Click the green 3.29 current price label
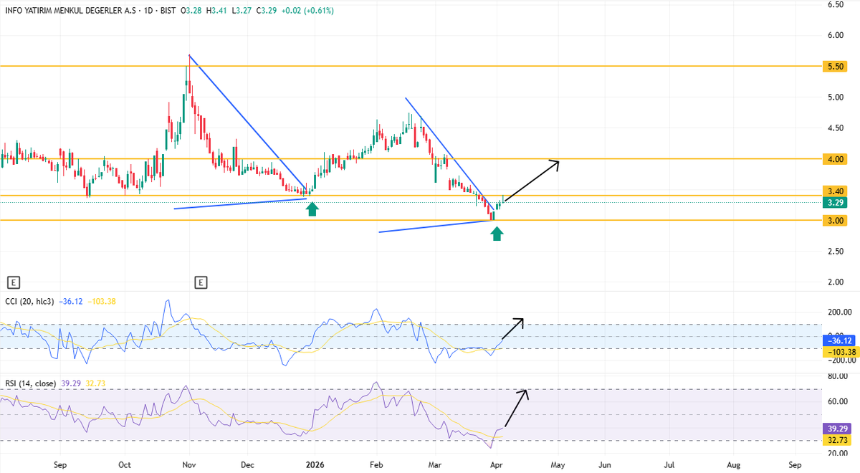 pos(835,203)
